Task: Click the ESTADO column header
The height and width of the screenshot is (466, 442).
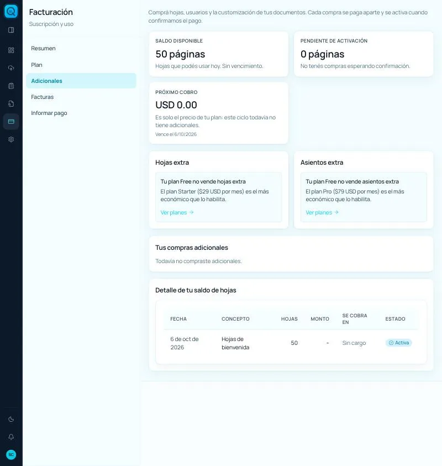Action: [x=396, y=319]
